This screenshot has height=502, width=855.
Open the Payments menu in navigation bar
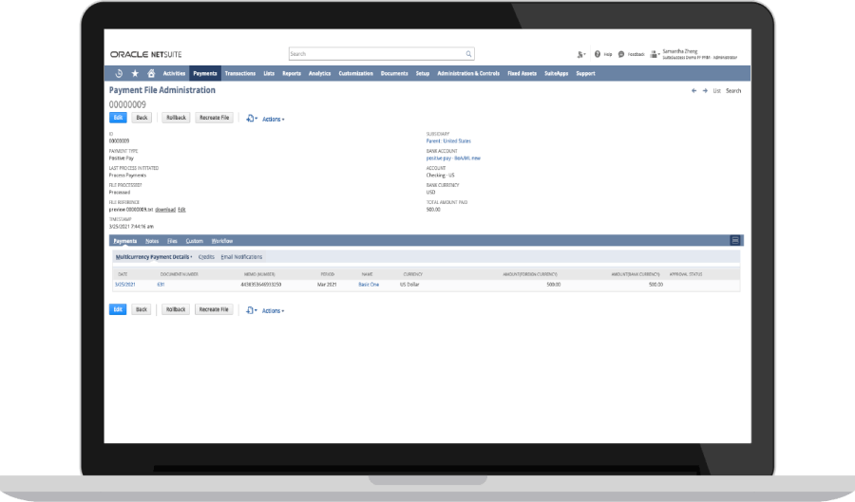pyautogui.click(x=205, y=73)
